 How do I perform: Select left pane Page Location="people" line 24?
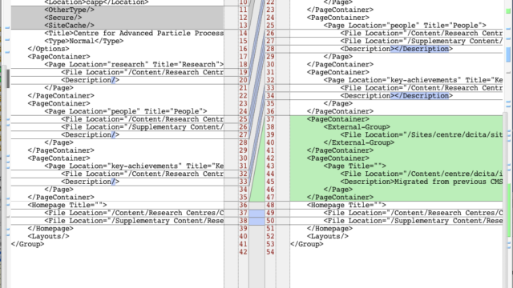pyautogui.click(x=126, y=111)
